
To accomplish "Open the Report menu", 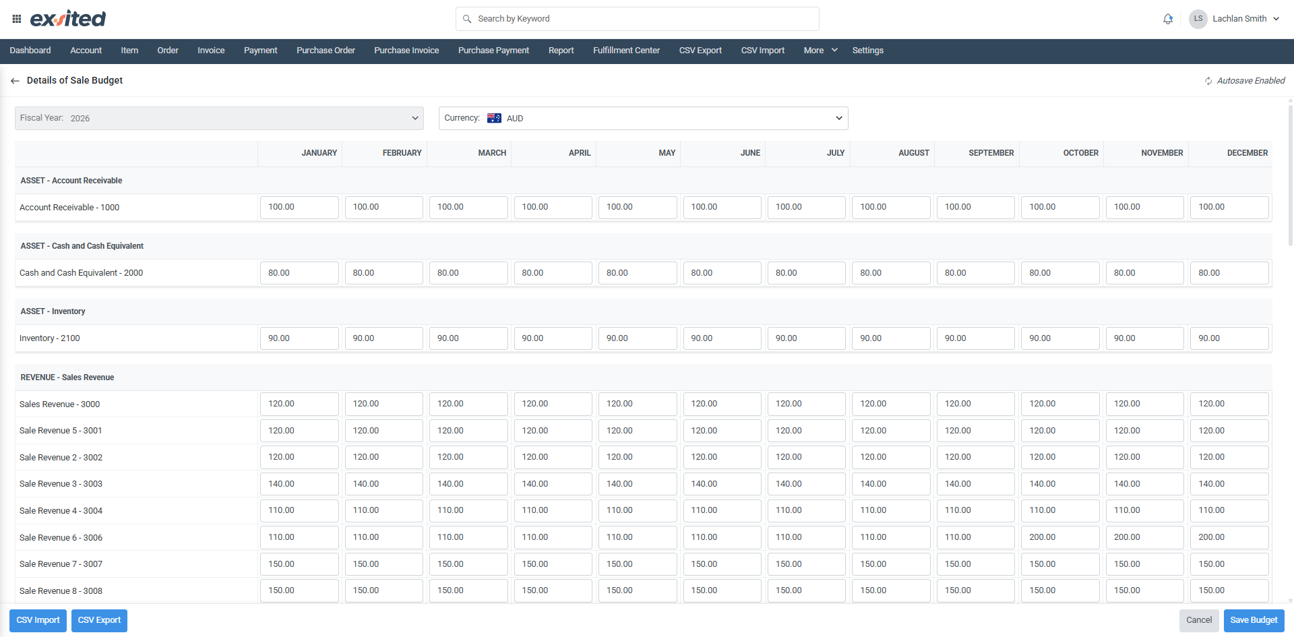I will tap(561, 51).
